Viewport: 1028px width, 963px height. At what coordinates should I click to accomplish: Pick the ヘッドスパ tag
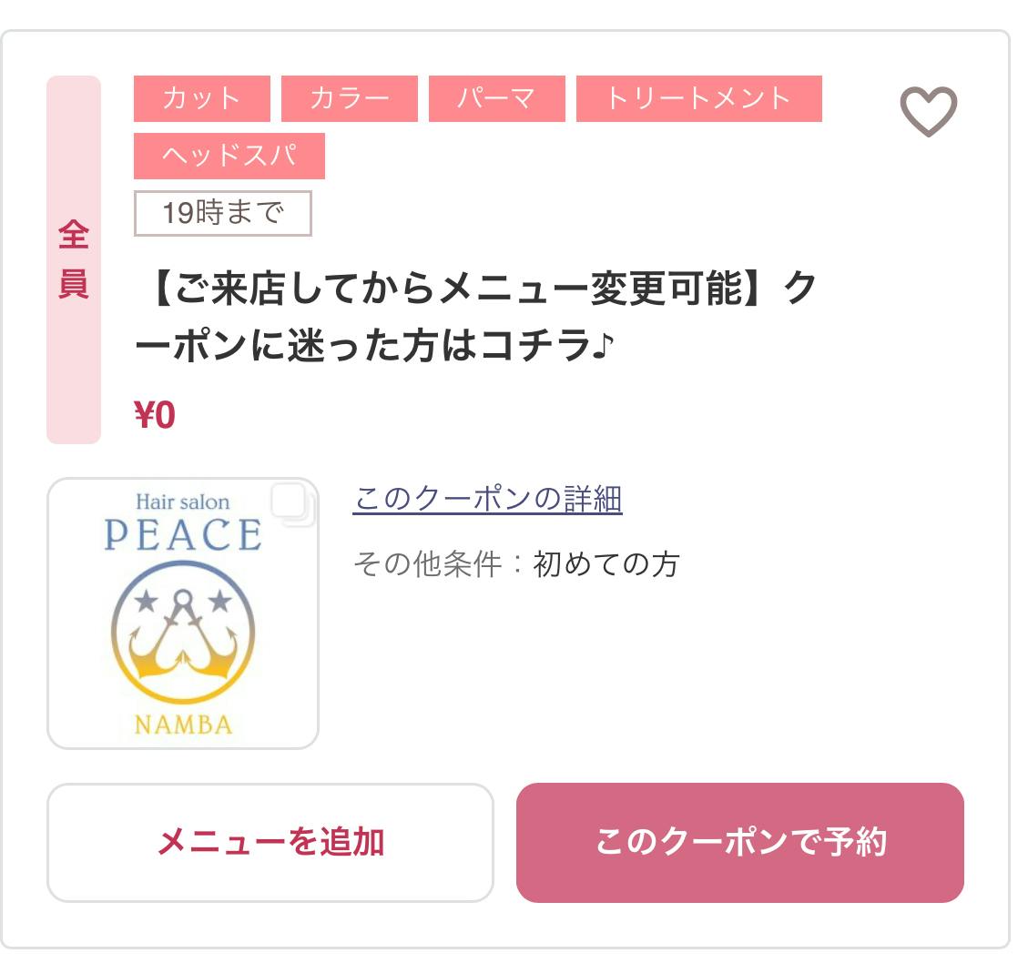[x=229, y=156]
